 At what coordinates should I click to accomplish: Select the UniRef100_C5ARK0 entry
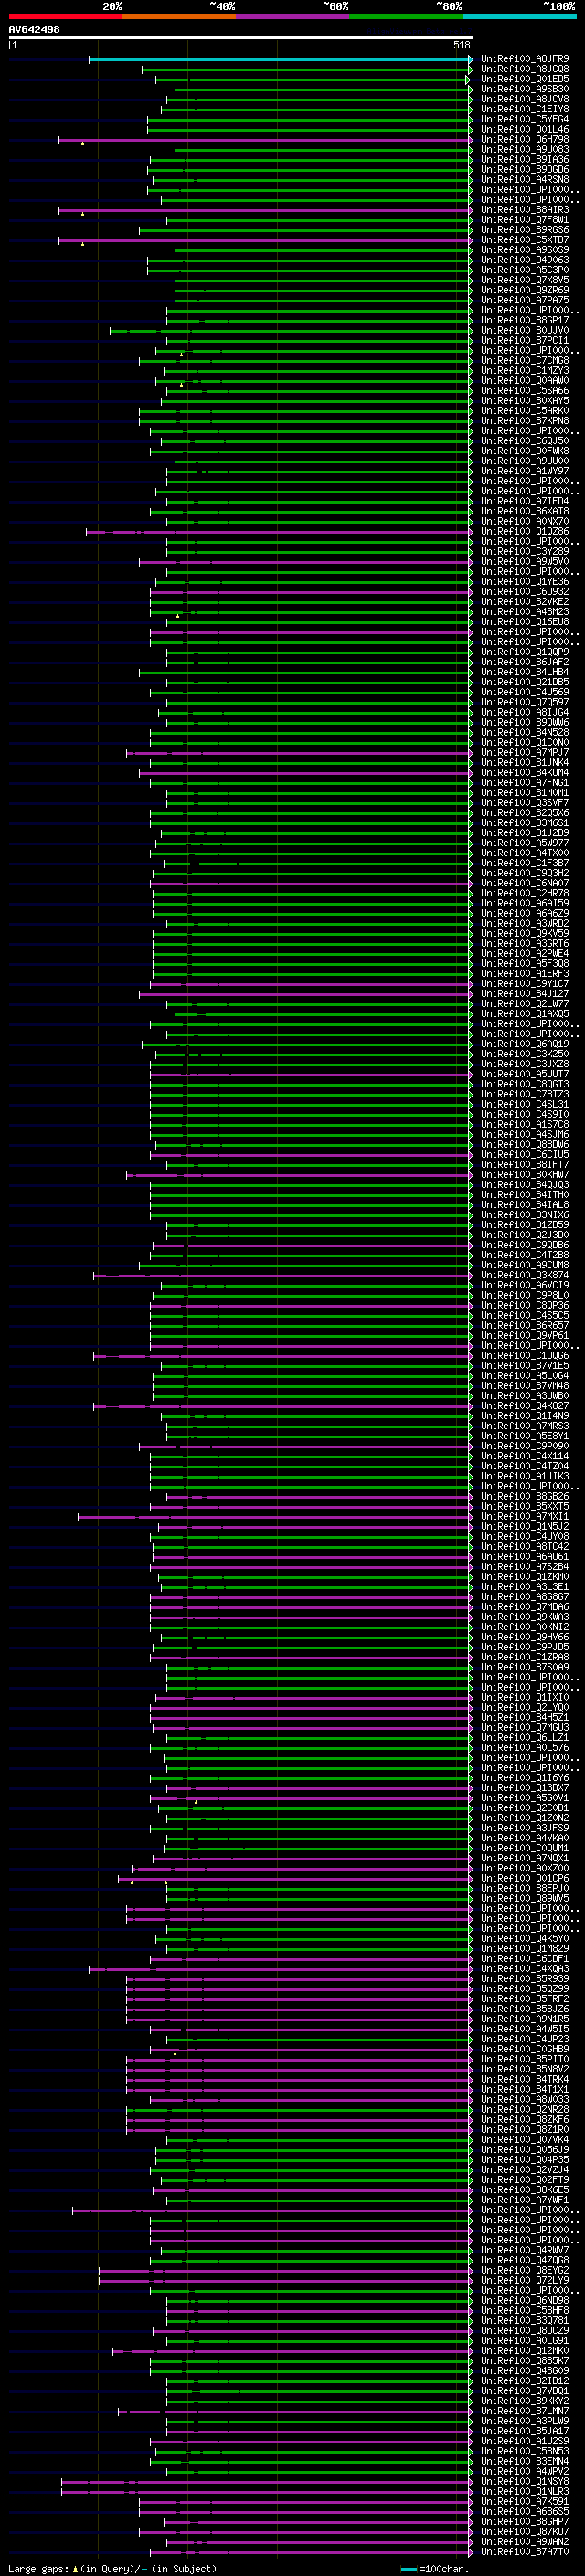(524, 410)
